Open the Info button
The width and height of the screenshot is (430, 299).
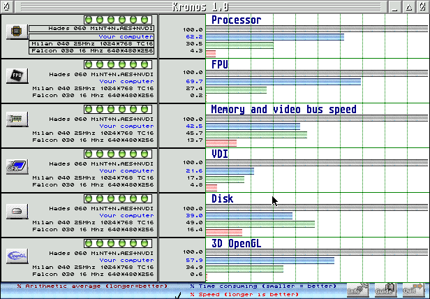[x=356, y=291]
